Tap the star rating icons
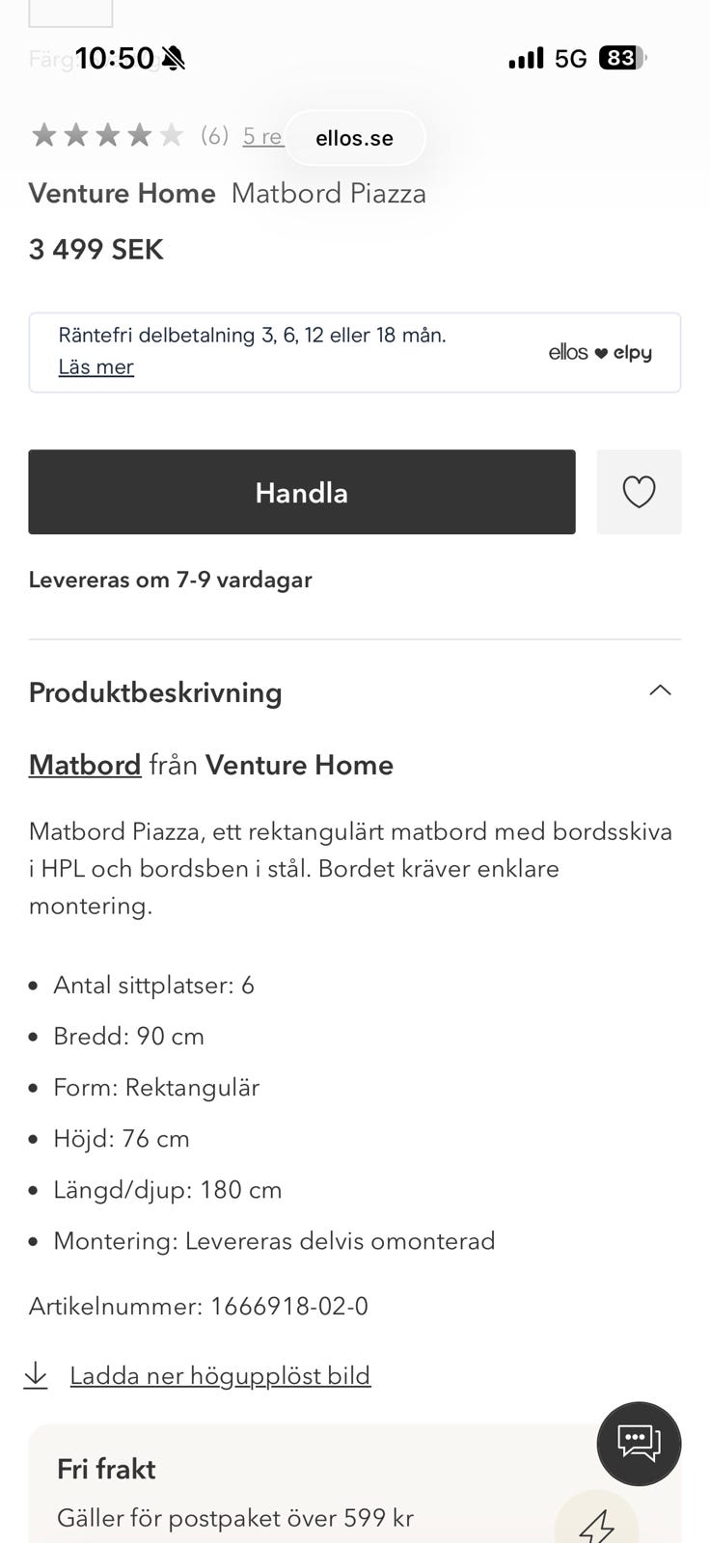The width and height of the screenshot is (710, 1543). [107, 135]
